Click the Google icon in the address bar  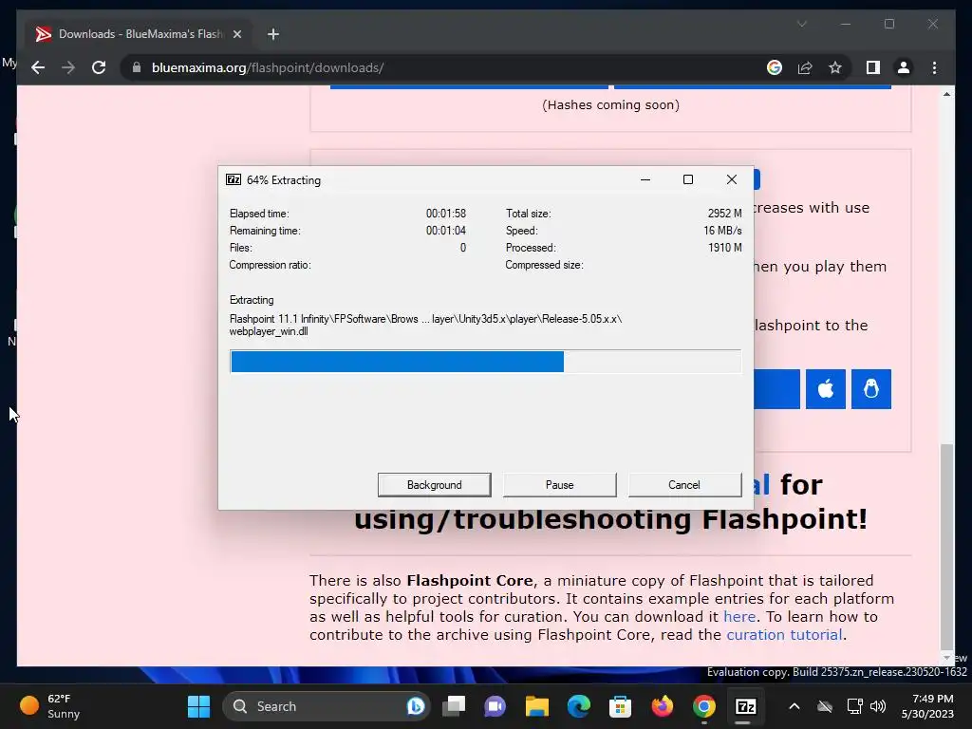tap(775, 67)
